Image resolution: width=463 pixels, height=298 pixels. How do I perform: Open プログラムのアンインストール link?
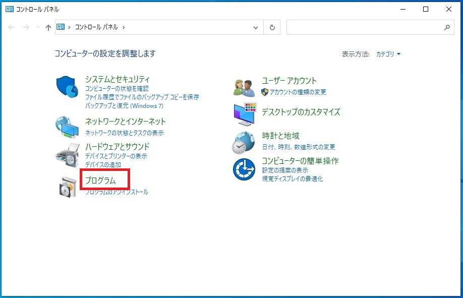(x=117, y=192)
